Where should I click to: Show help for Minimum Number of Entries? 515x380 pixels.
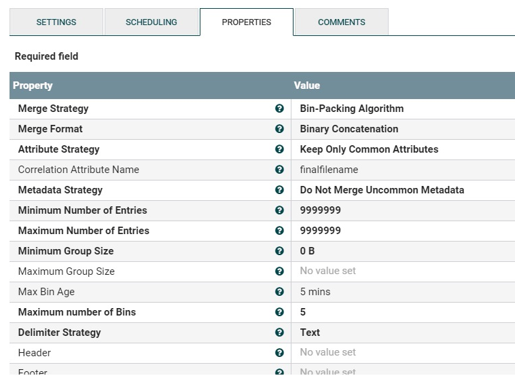pos(279,210)
